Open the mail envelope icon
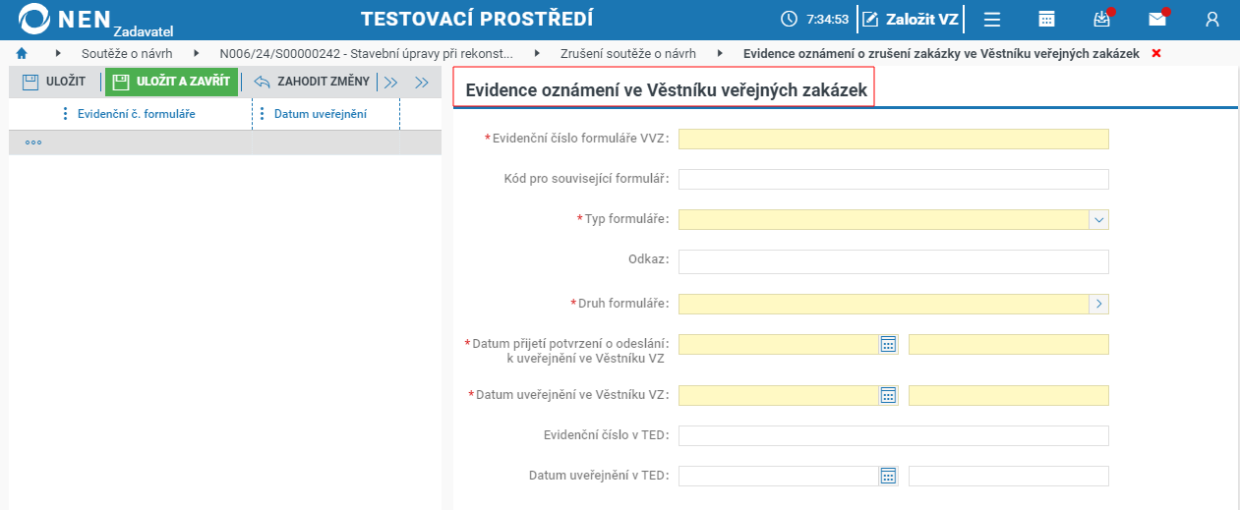The image size is (1240, 510). click(x=1157, y=19)
